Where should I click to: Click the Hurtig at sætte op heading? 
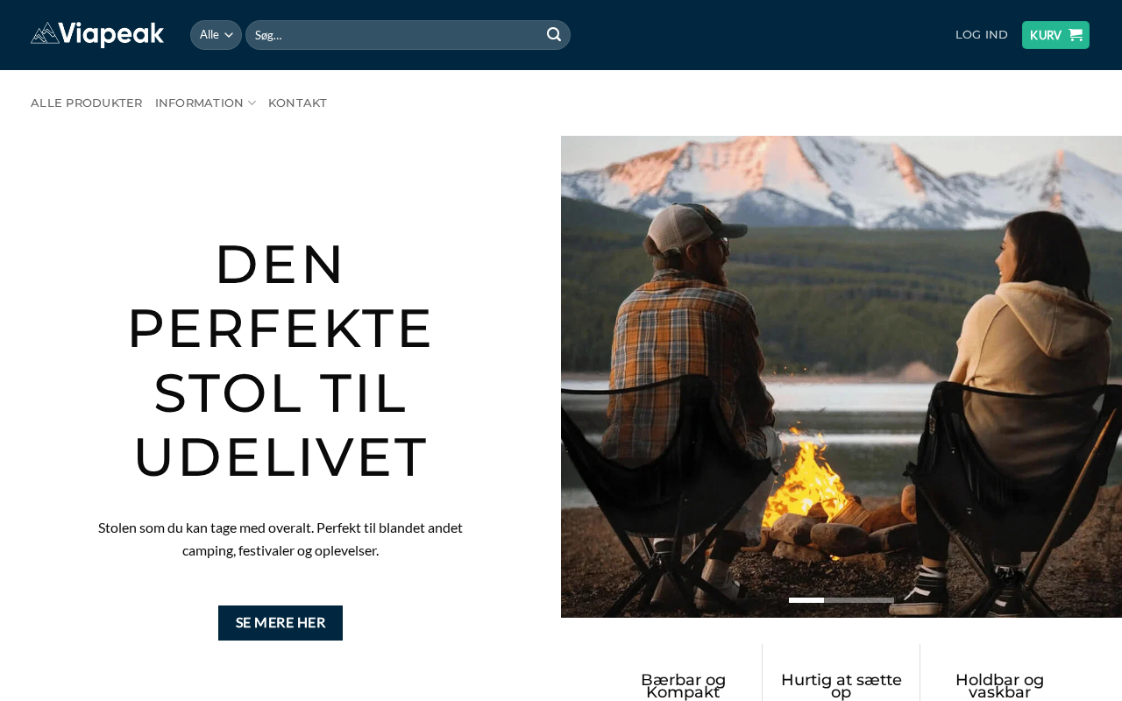841,686
